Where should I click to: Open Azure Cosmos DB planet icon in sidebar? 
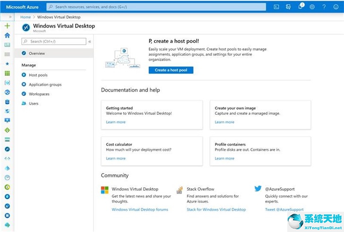(7, 111)
